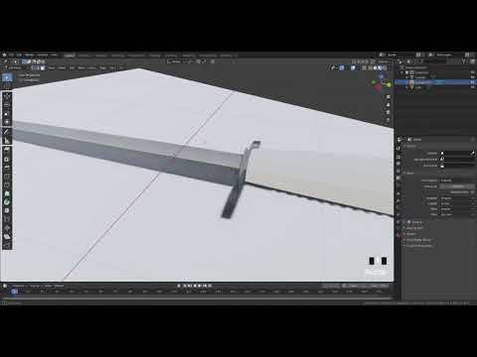Select the Move tool

[7, 97]
